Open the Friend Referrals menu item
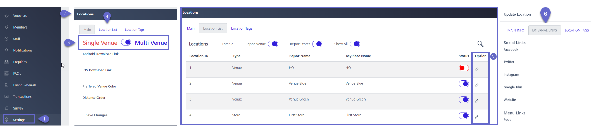 pyautogui.click(x=25, y=85)
